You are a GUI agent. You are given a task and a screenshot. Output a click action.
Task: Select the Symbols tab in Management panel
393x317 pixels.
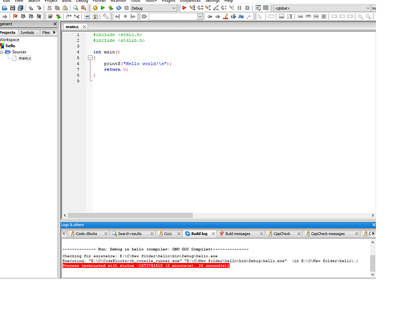pyautogui.click(x=27, y=32)
